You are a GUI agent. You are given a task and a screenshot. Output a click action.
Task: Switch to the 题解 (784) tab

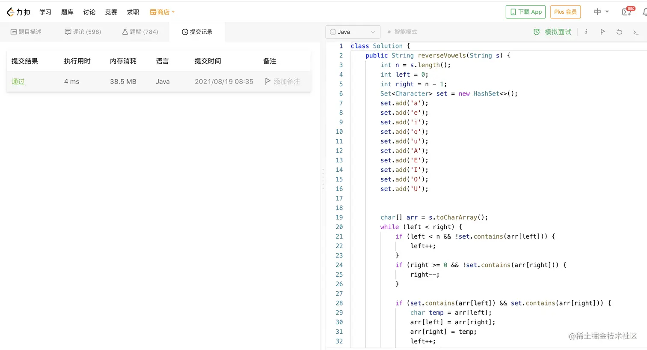pyautogui.click(x=140, y=32)
